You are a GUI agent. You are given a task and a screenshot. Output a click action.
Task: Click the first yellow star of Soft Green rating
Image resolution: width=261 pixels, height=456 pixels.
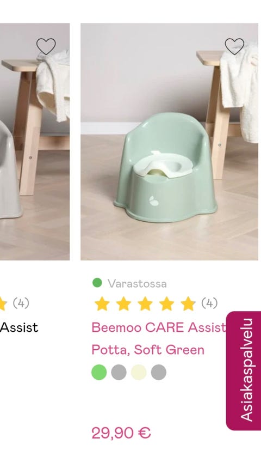point(102,303)
